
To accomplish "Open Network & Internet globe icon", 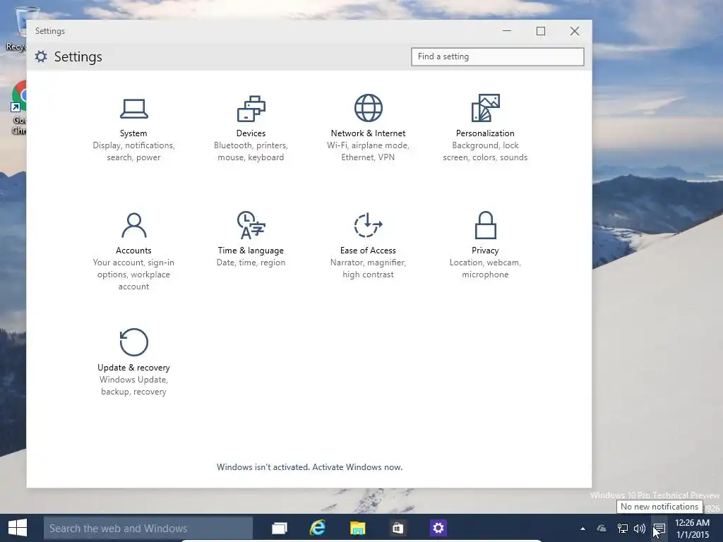I will [x=368, y=108].
